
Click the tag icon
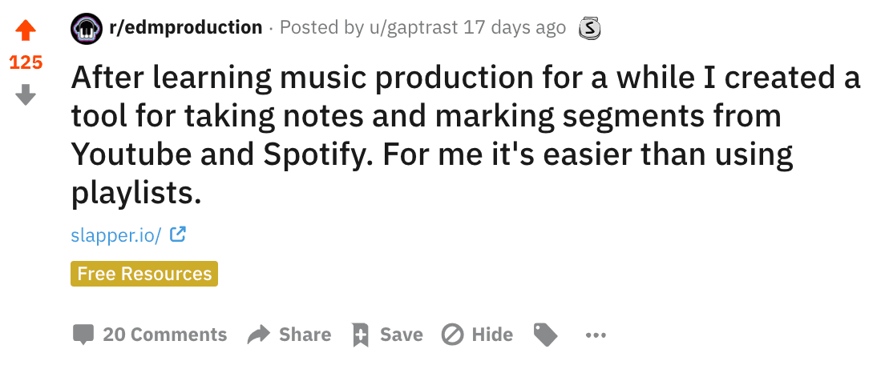[x=545, y=335]
